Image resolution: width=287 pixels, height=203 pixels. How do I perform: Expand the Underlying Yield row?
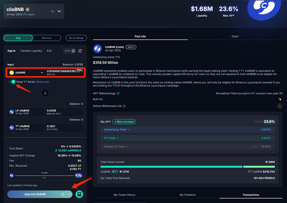[x=188, y=130]
